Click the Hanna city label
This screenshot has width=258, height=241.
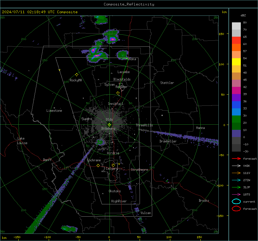(x=200, y=128)
